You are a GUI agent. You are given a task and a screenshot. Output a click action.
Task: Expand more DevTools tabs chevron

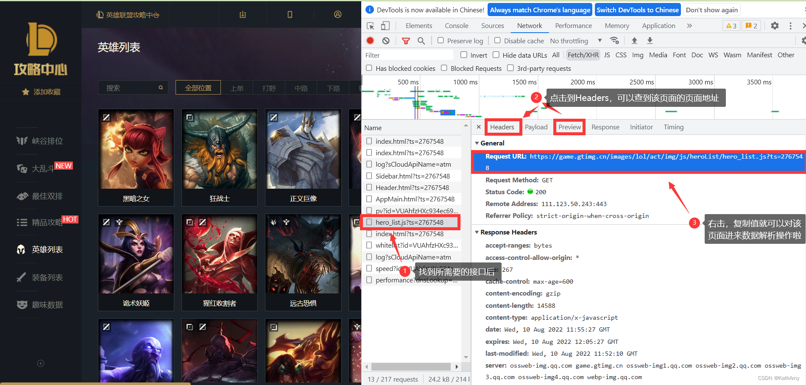click(689, 26)
